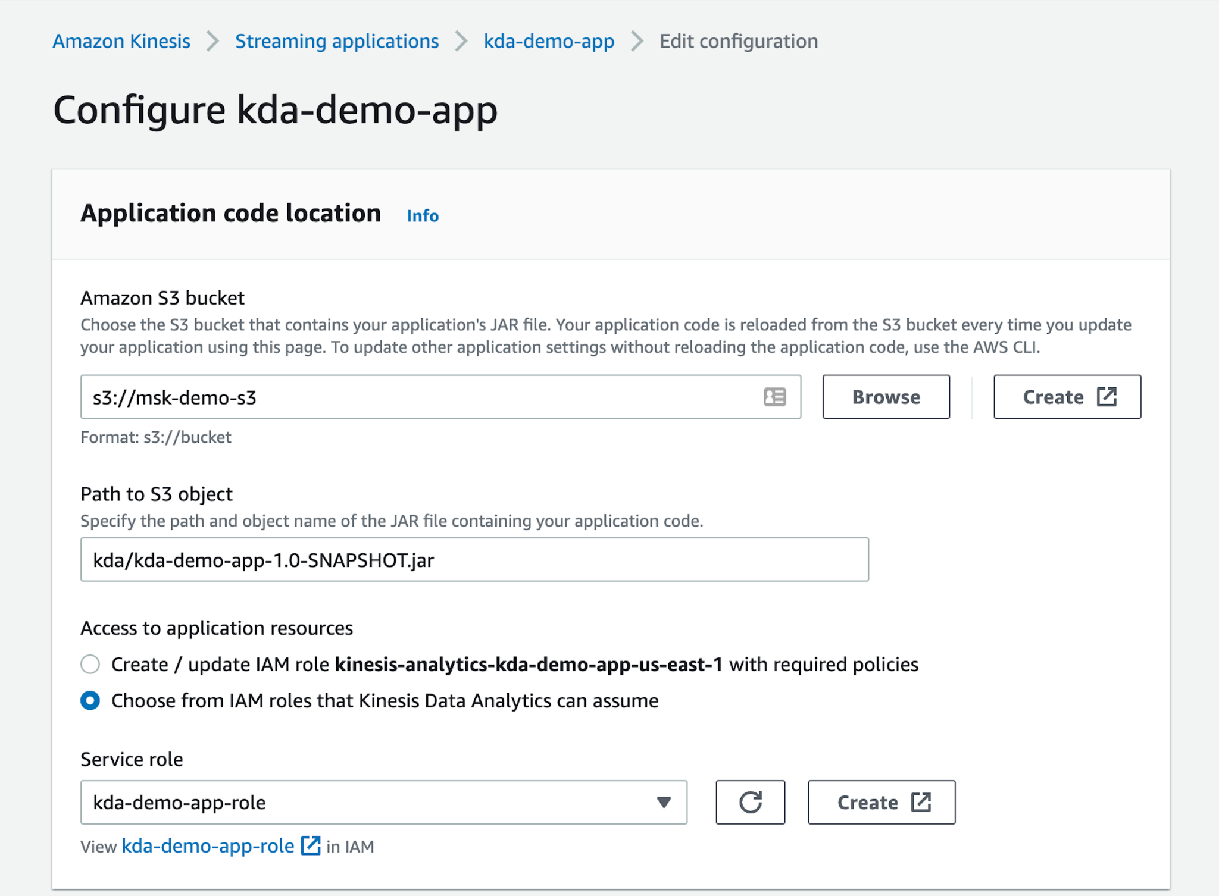This screenshot has width=1219, height=896.
Task: Open the S3 bucket resource picker icon
Action: pyautogui.click(x=775, y=397)
